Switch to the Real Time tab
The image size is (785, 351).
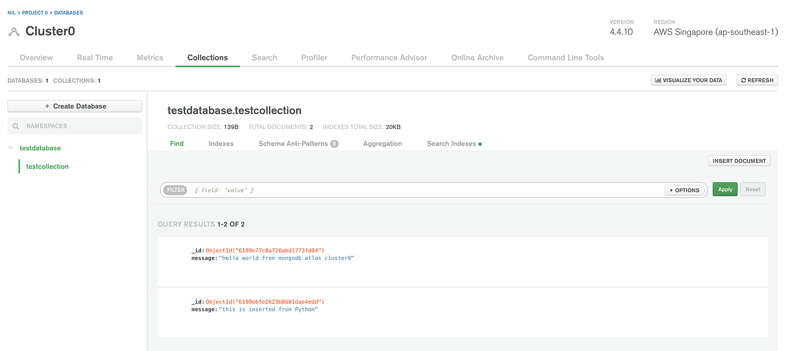(95, 58)
